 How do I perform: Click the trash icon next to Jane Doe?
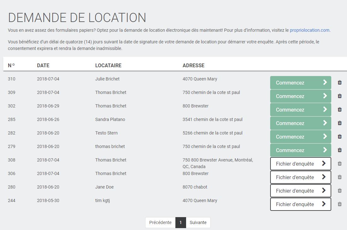click(339, 190)
